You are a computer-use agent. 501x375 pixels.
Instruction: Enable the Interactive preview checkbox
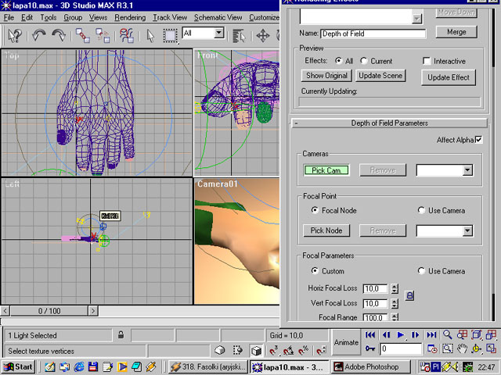(x=427, y=61)
